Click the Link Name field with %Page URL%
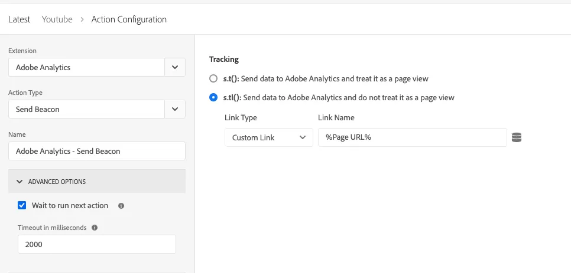 pyautogui.click(x=412, y=137)
